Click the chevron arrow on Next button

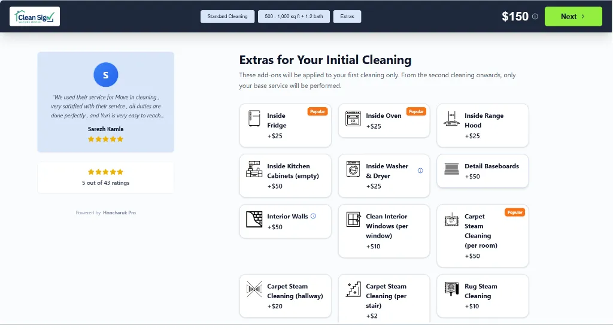point(583,16)
